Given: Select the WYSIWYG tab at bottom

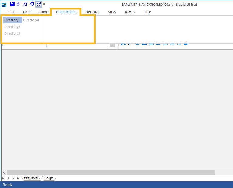Looking at the screenshot, I should [32, 178].
